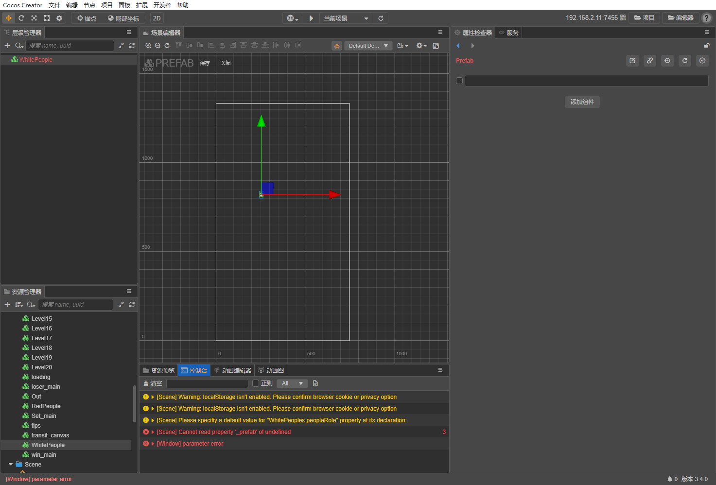Select the Scale transform tool
Screen dimensions: 716x485
point(34,18)
